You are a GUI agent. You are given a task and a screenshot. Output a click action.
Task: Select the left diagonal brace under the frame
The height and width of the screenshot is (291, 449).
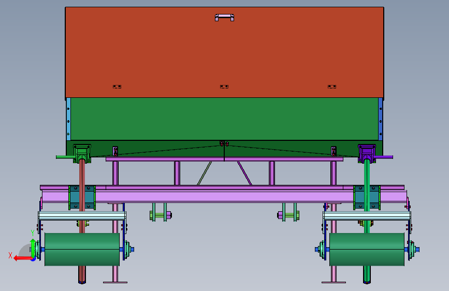pos(205,173)
